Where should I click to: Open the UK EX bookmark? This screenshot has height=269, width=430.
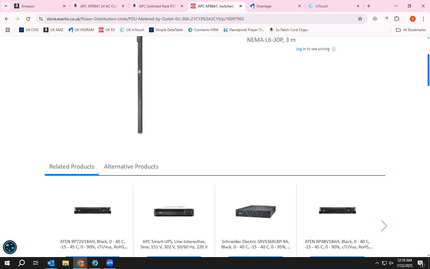click(x=107, y=30)
